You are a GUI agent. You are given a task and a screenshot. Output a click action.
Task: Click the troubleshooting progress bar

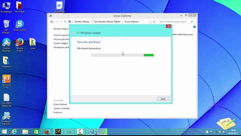122,55
